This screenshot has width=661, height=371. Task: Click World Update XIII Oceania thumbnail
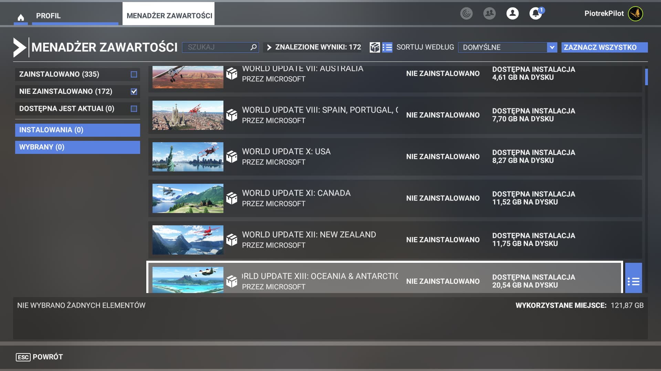(188, 280)
